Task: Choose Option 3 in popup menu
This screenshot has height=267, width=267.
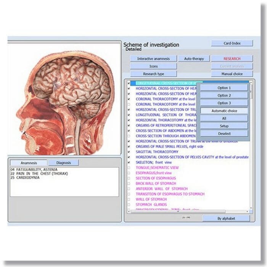Action: [x=224, y=103]
